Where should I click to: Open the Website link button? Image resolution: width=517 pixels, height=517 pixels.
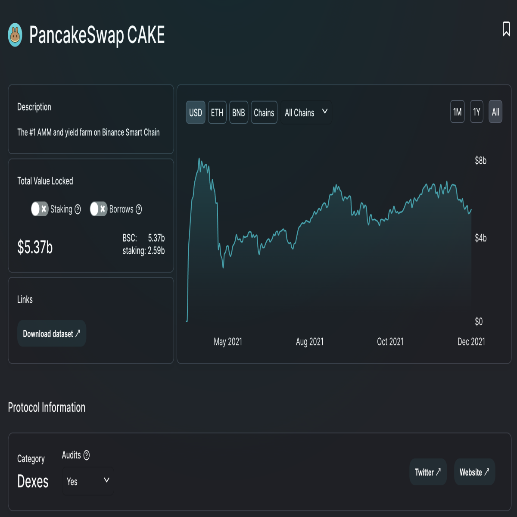[474, 472]
